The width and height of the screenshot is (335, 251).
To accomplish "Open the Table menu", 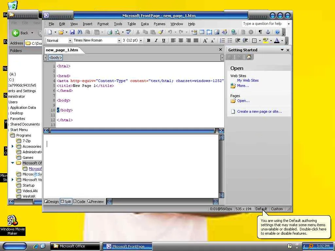I will (132, 24).
